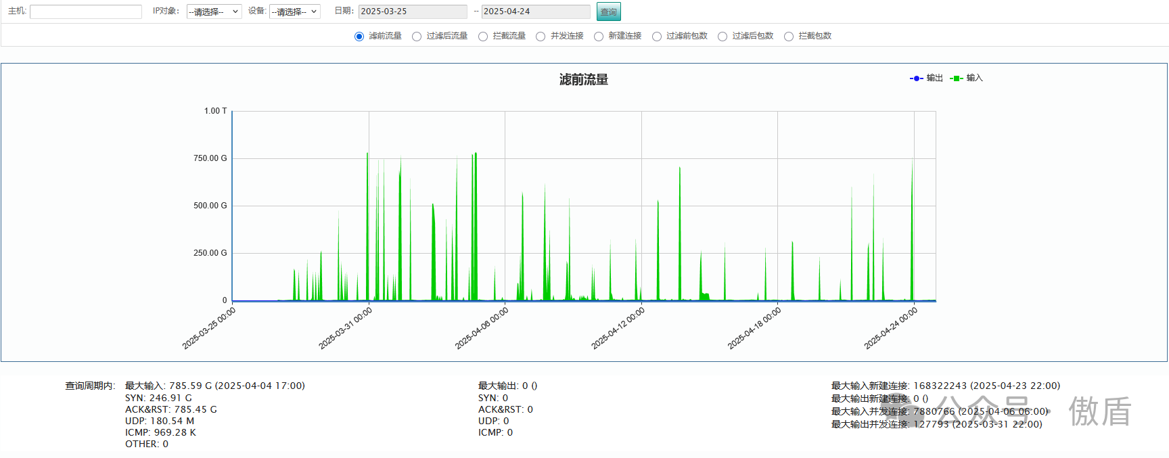Select the 拦截包数 radio button

click(x=789, y=37)
